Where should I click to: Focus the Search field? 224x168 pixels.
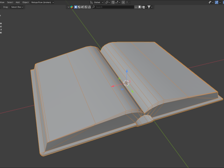[x=113, y=7]
